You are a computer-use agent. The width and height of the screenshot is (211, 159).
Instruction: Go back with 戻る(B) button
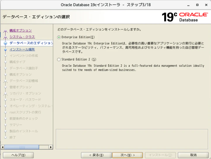[96, 155]
